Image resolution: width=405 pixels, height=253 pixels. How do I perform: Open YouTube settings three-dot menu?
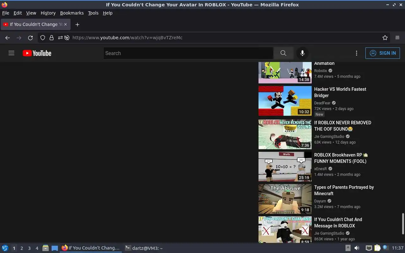pyautogui.click(x=357, y=53)
